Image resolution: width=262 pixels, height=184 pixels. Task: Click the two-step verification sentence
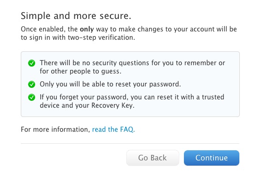click(78, 37)
